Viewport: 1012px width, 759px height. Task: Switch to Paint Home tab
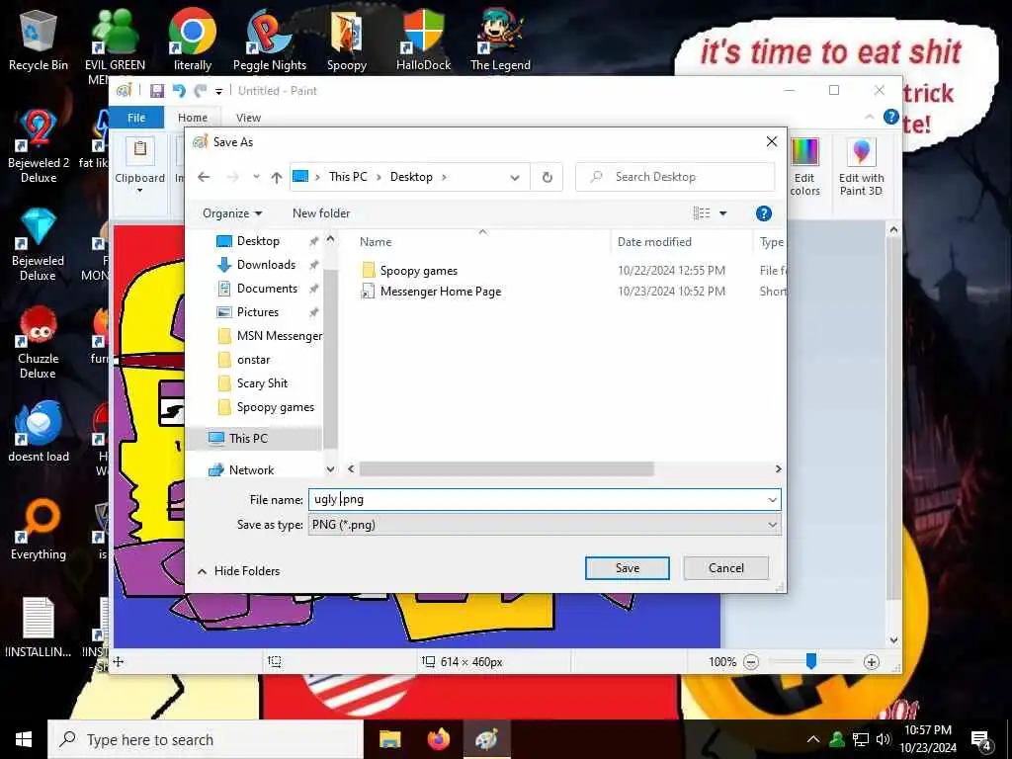[193, 118]
